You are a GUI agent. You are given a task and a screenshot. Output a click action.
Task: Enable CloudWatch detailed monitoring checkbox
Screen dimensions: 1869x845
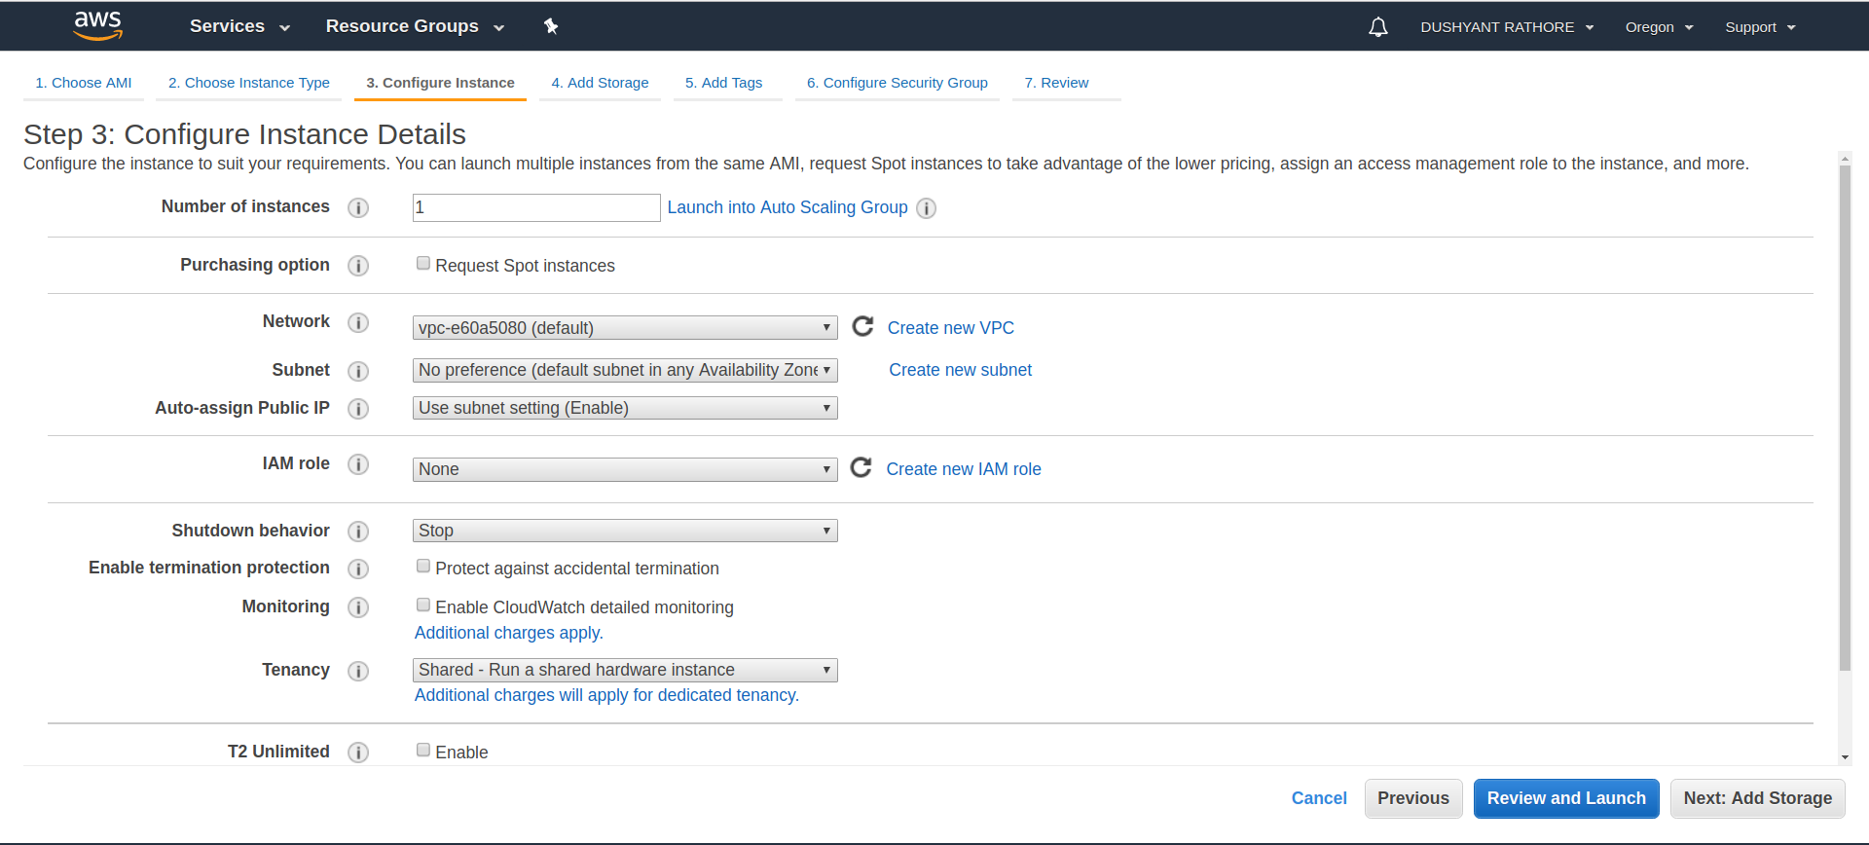pyautogui.click(x=423, y=605)
